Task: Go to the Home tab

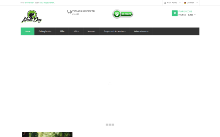Action: coord(27,31)
